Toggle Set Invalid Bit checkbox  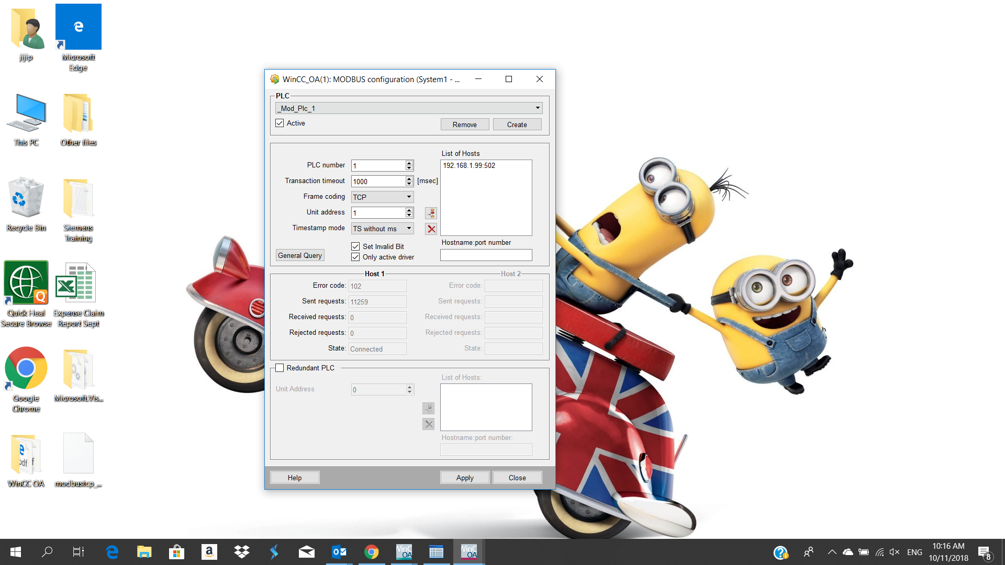[355, 246]
